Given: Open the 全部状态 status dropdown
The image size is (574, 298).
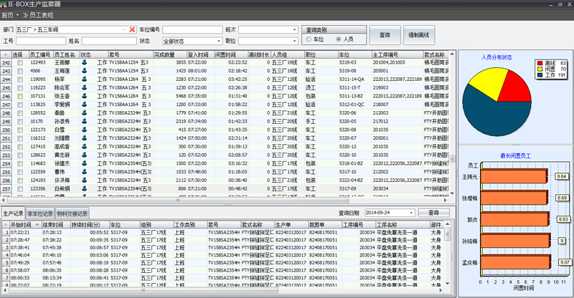Looking at the screenshot, I should 215,42.
